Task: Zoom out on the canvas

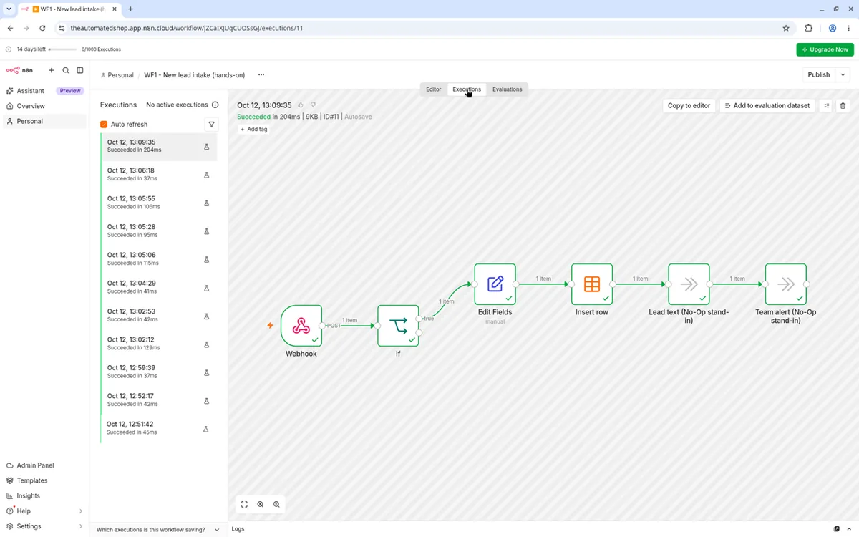Action: click(x=276, y=504)
